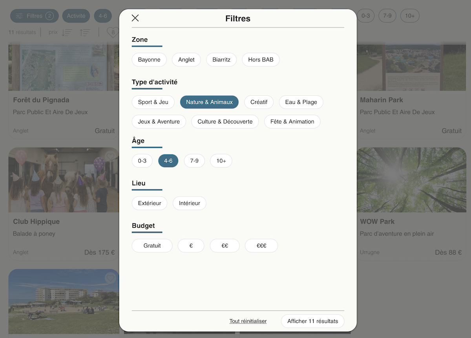471x338 pixels.
Task: Click the Club Hippique title
Action: (36, 222)
